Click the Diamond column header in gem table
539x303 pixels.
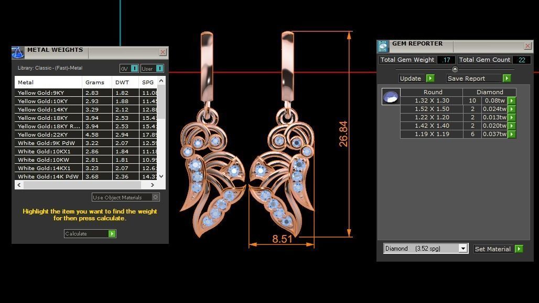[490, 92]
